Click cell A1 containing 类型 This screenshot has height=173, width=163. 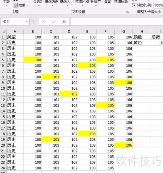15,37
